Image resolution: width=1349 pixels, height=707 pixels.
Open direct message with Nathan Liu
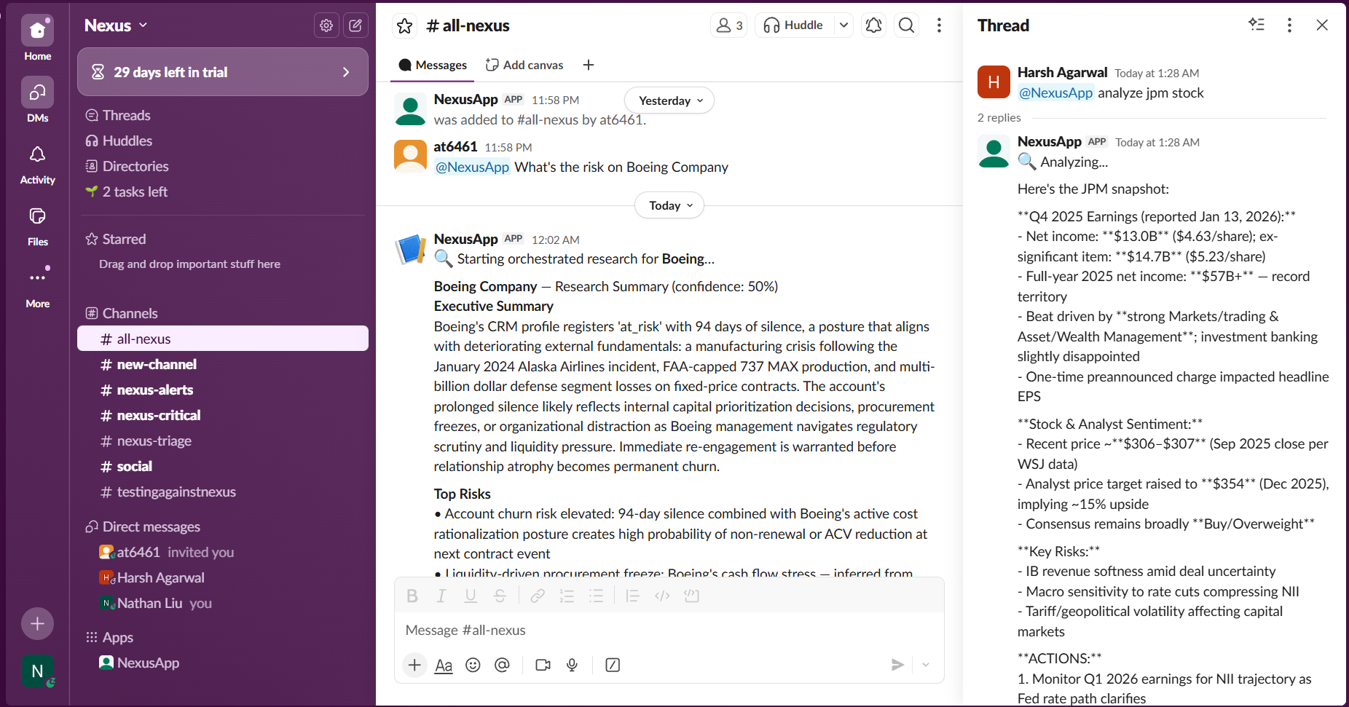click(x=223, y=603)
